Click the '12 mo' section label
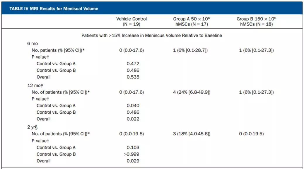Image resolution: width=304 pixels, height=169 pixels. pyautogui.click(x=34, y=86)
